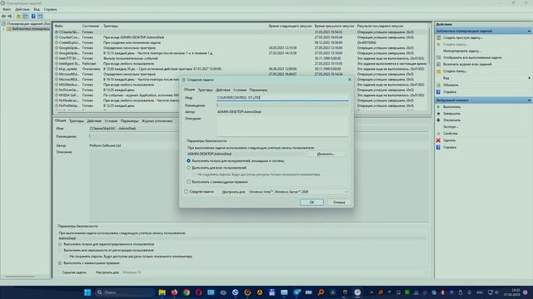Confirm the dialog with 'ОК'
This screenshot has height=299, width=533.
311,202
